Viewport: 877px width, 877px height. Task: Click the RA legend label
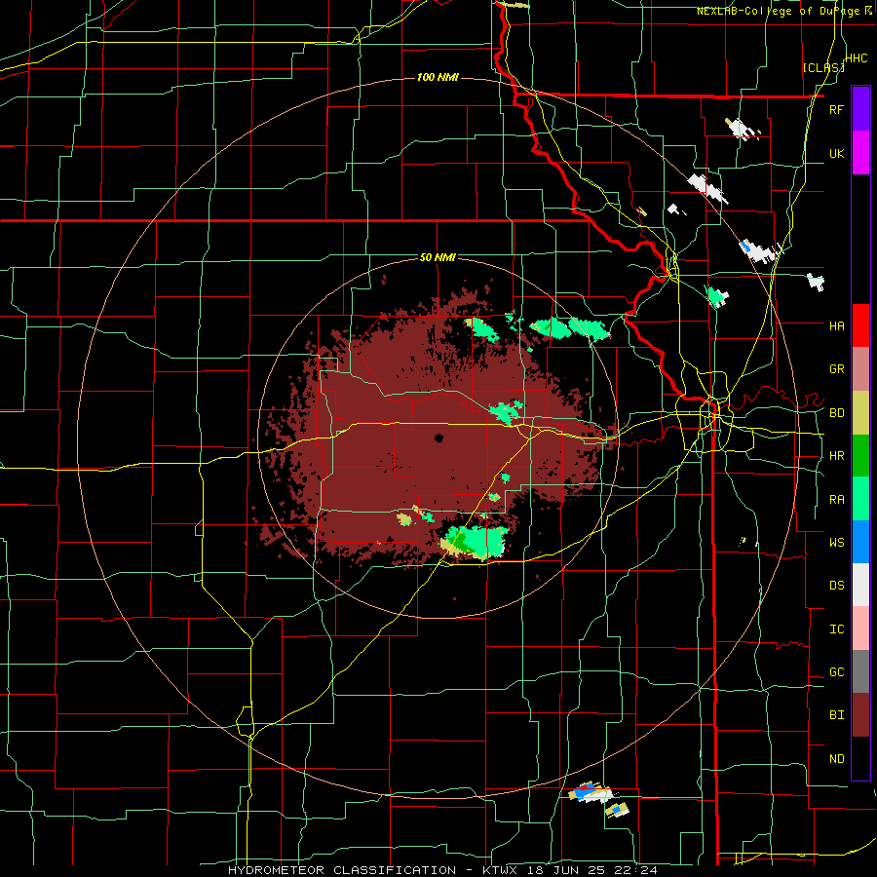point(836,500)
